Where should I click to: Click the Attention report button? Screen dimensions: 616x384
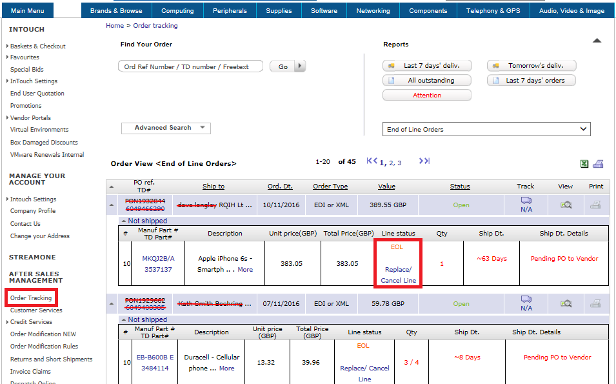coord(427,95)
